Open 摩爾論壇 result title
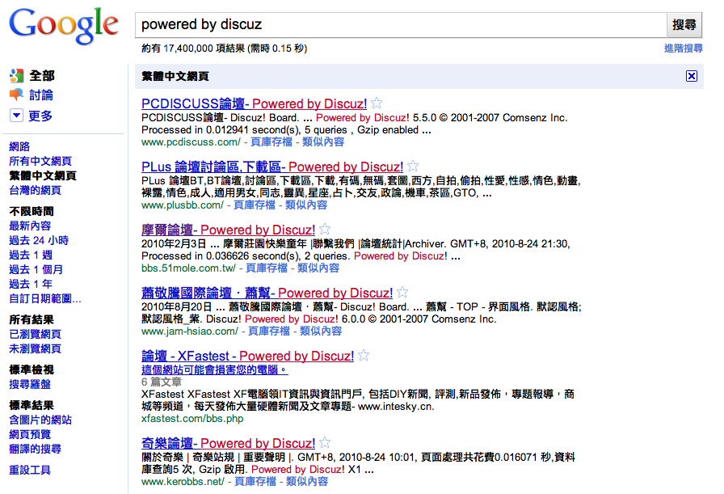Image resolution: width=724 pixels, height=494 pixels. 228,230
